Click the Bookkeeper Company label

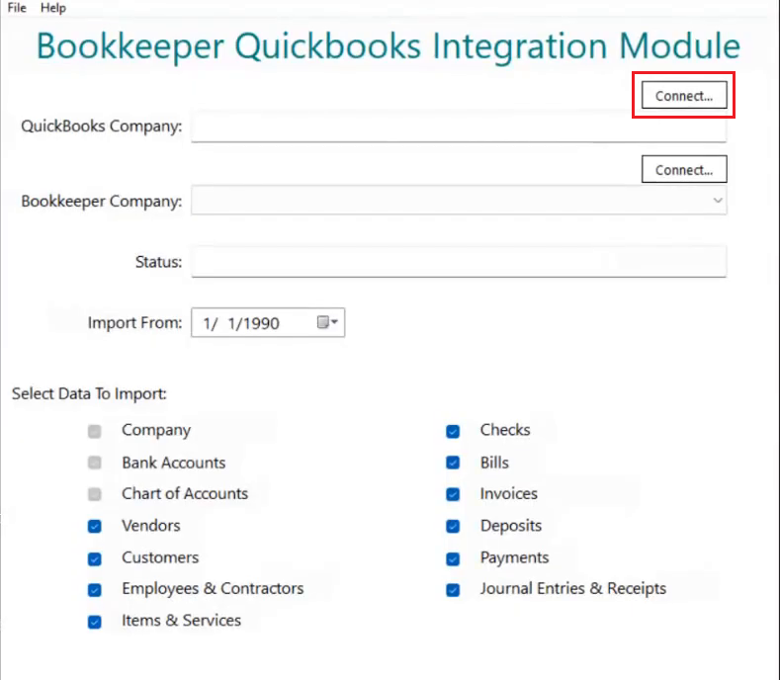pyautogui.click(x=102, y=202)
